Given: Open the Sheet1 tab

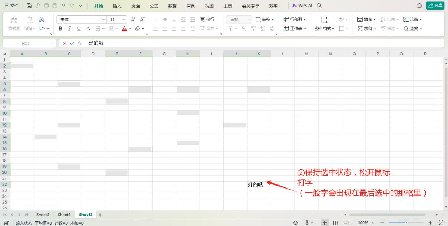Looking at the screenshot, I should (x=64, y=215).
